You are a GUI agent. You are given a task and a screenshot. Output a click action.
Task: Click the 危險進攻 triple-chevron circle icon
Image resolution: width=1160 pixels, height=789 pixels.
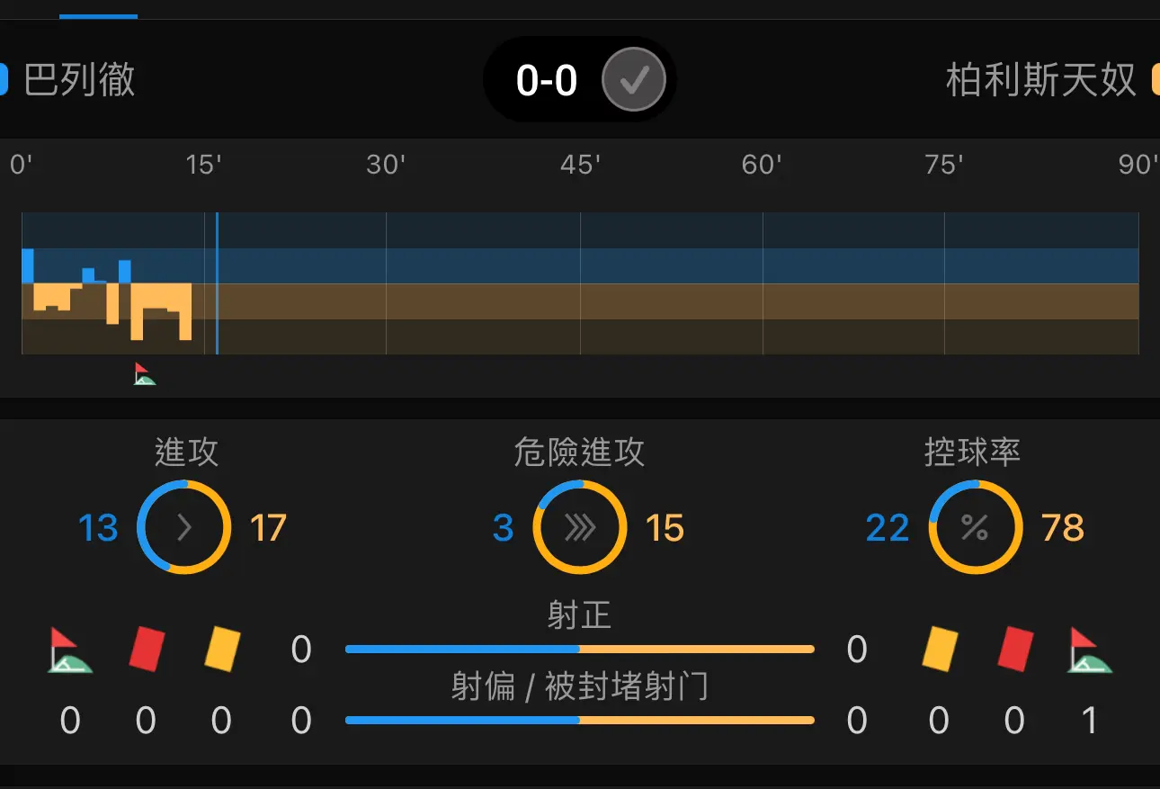click(x=580, y=527)
